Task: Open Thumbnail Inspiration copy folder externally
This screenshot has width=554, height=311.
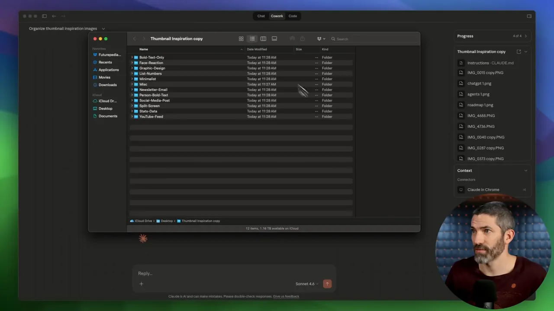Action: pos(519,51)
